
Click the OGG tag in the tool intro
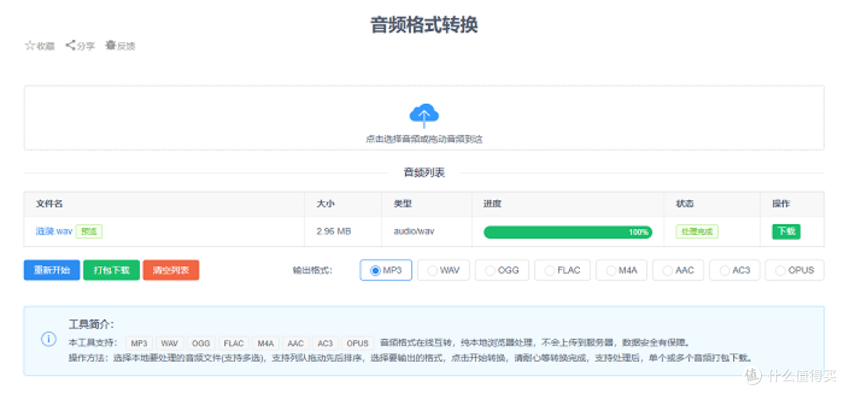tap(202, 343)
